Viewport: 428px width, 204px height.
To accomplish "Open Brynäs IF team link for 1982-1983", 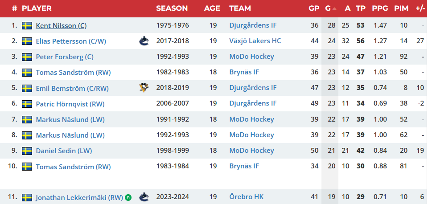I will pyautogui.click(x=244, y=72).
